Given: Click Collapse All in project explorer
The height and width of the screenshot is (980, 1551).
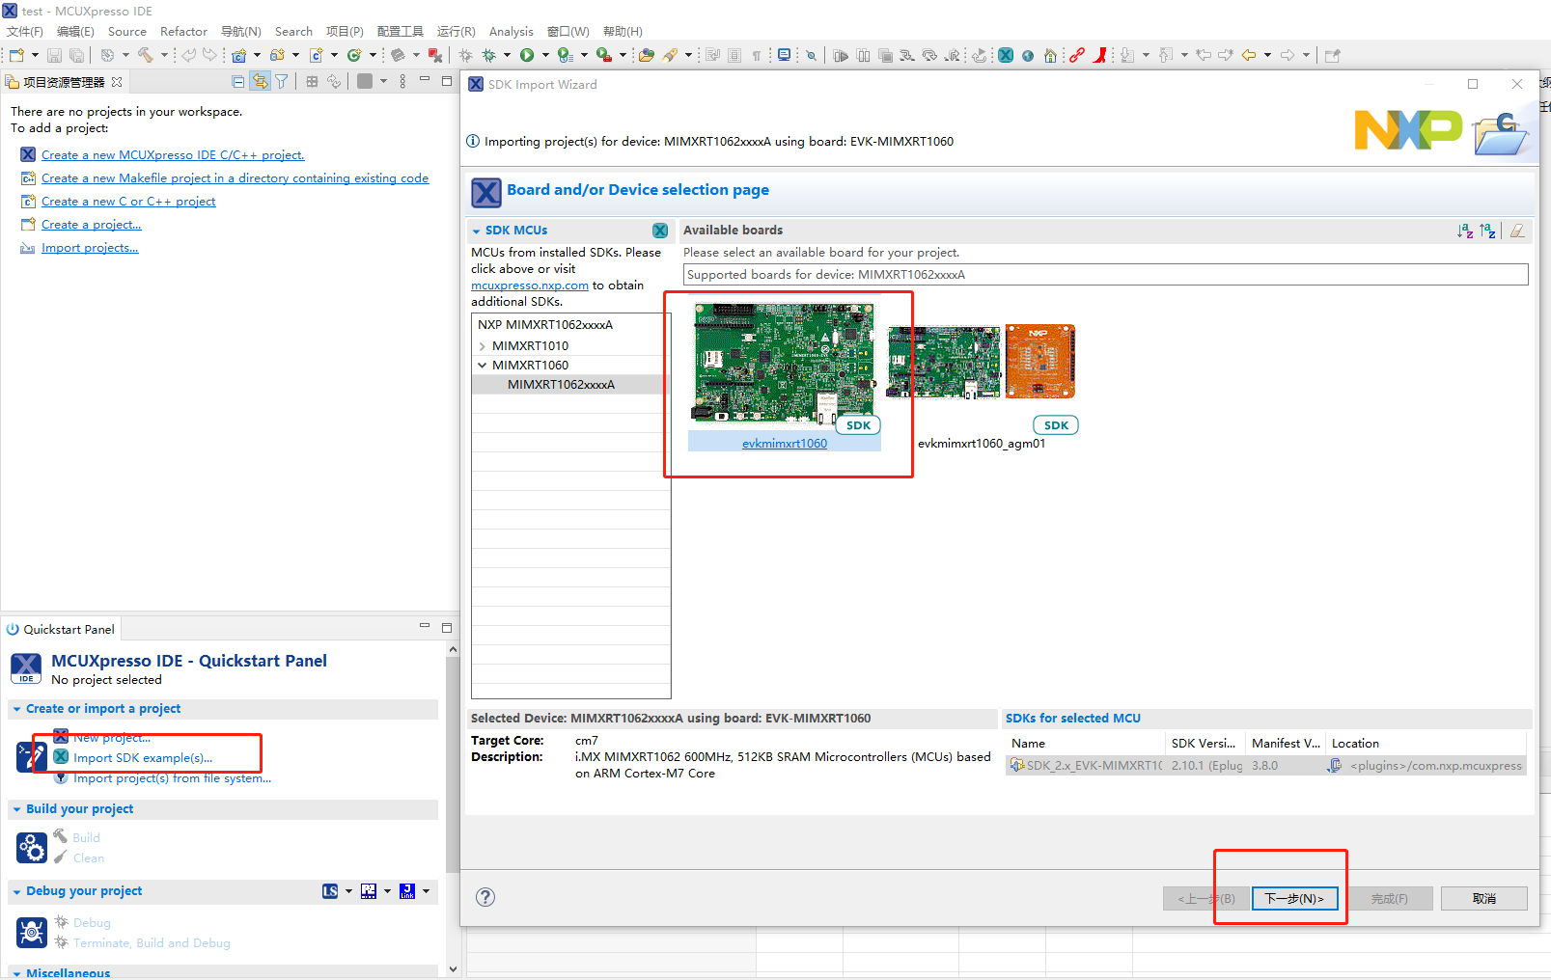Looking at the screenshot, I should [x=238, y=82].
